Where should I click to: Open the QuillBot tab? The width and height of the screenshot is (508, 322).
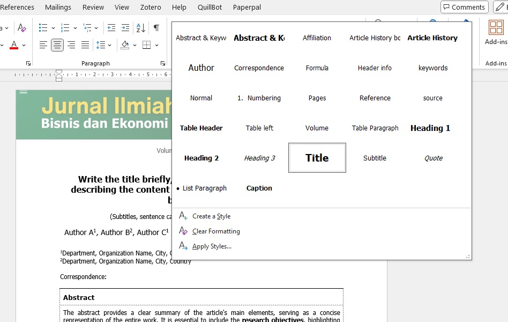click(210, 7)
